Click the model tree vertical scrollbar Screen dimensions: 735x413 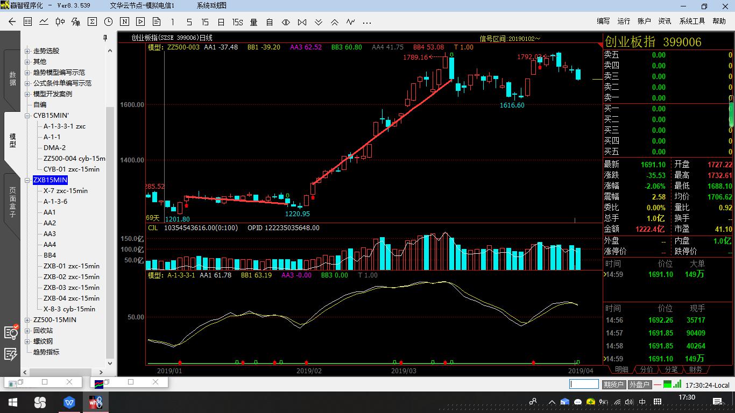(x=110, y=215)
